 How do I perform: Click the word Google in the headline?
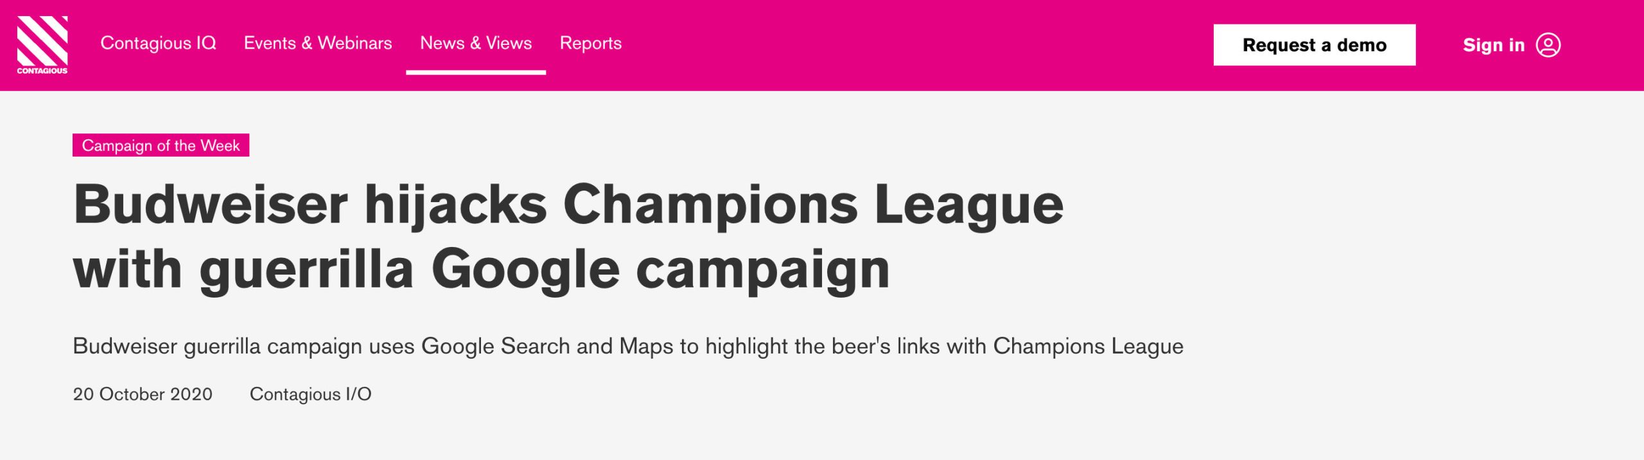coord(525,269)
